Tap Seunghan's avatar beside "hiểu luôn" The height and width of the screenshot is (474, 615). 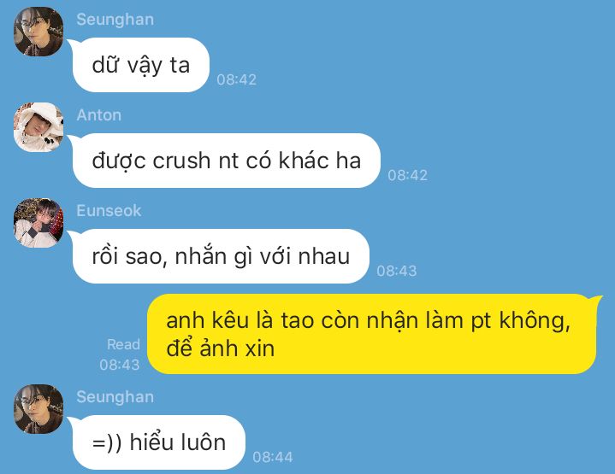pos(38,409)
